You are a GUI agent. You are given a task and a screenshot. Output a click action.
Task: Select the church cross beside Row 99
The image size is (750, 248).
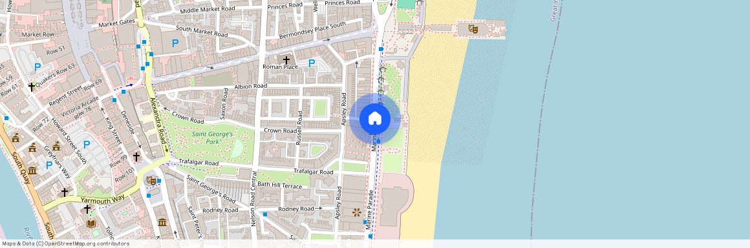[x=136, y=156]
